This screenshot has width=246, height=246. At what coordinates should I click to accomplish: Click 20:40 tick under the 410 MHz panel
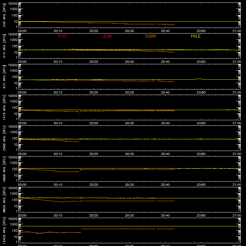(165, 62)
